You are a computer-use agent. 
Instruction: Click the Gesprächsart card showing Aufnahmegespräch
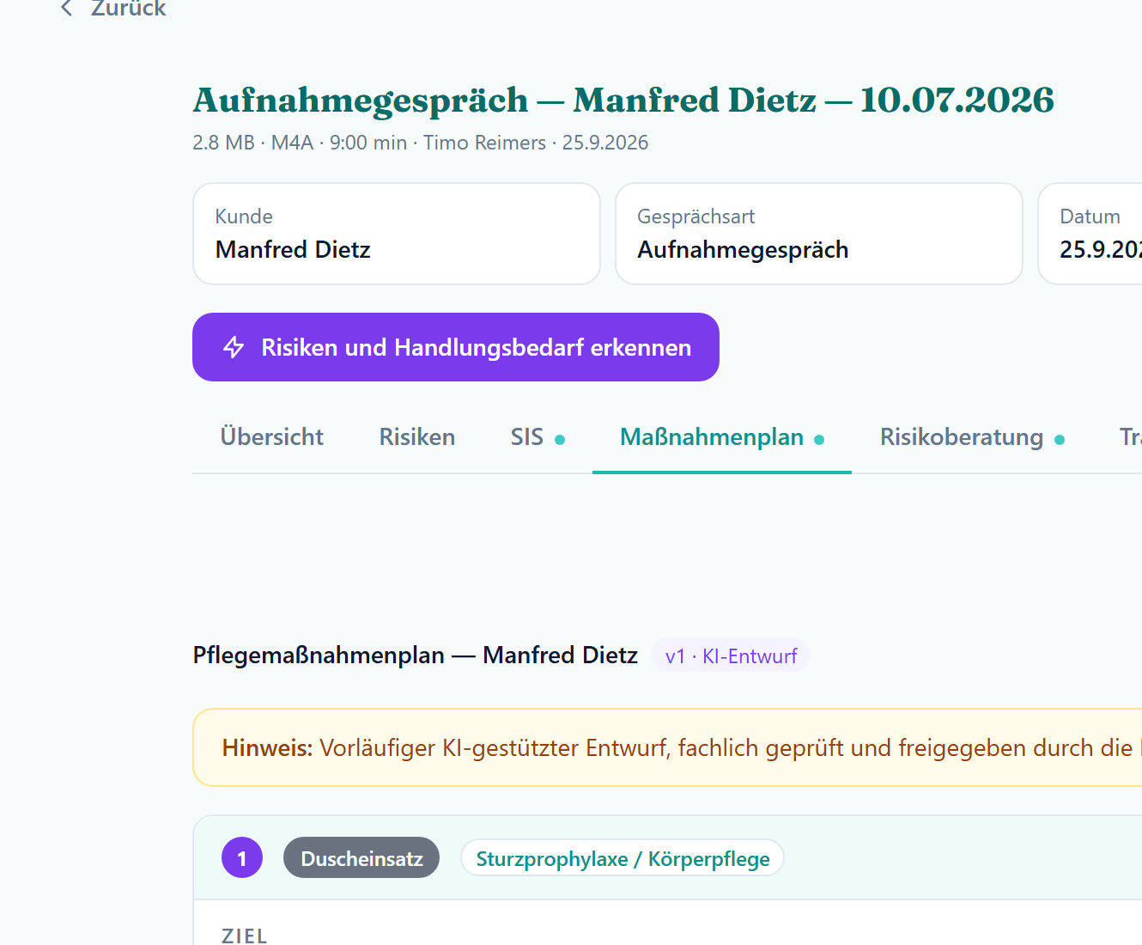(x=819, y=234)
